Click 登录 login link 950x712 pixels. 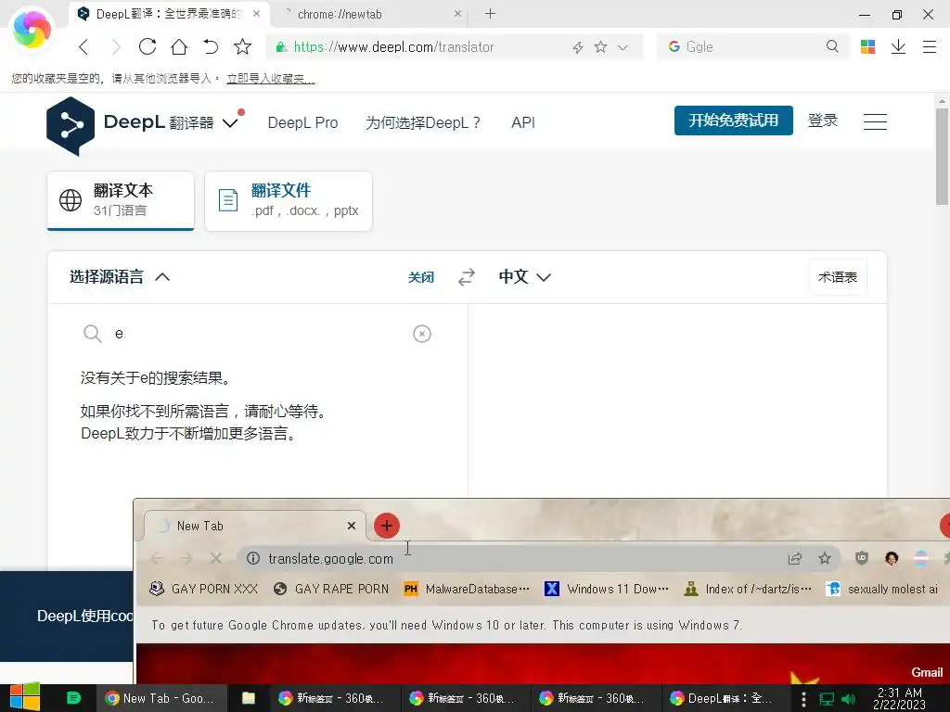click(x=822, y=121)
